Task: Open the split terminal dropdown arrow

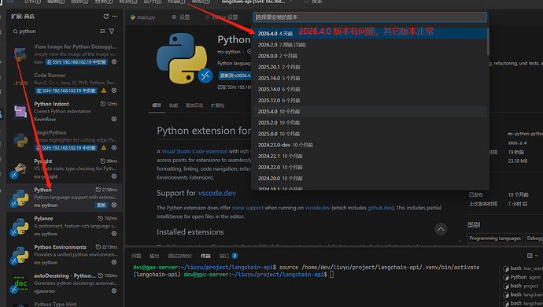Action: pos(537,256)
